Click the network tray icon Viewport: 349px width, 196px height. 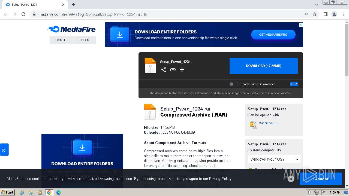click(x=316, y=192)
